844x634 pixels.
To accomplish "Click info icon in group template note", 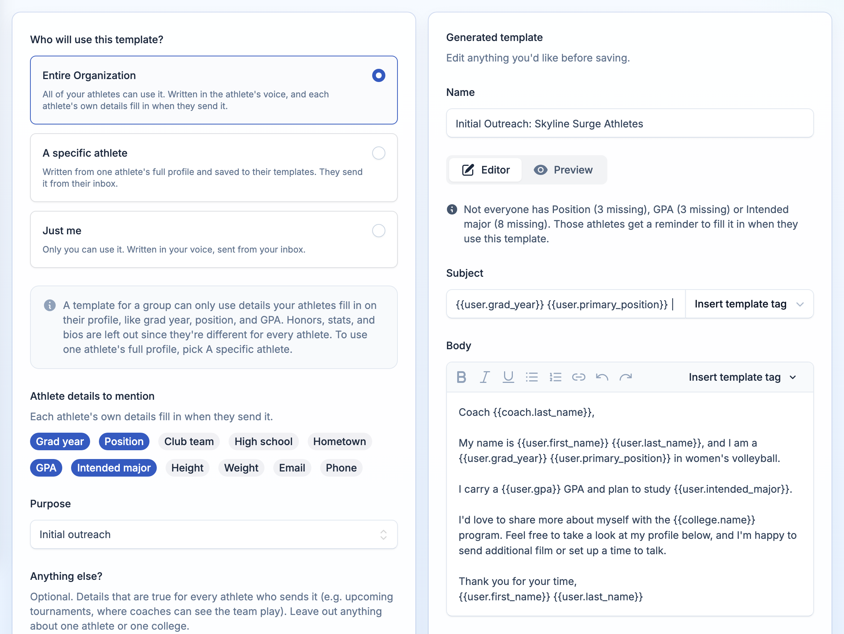I will (x=49, y=305).
